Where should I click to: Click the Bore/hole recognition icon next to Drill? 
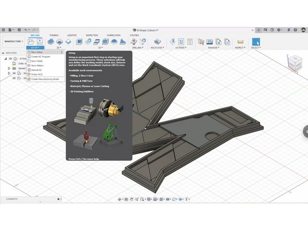click(143, 42)
